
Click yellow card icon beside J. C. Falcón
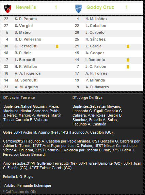pos(128,67)
